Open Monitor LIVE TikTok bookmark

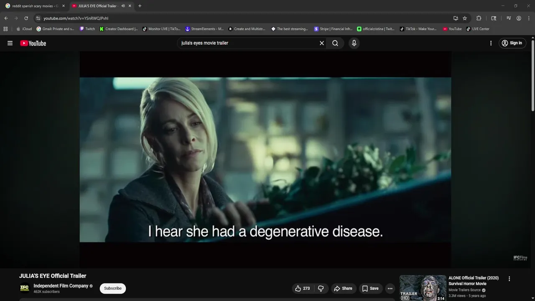coord(161,29)
